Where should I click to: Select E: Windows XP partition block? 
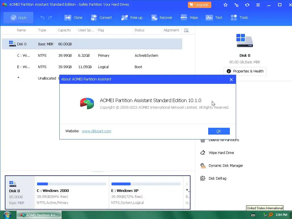(146, 192)
